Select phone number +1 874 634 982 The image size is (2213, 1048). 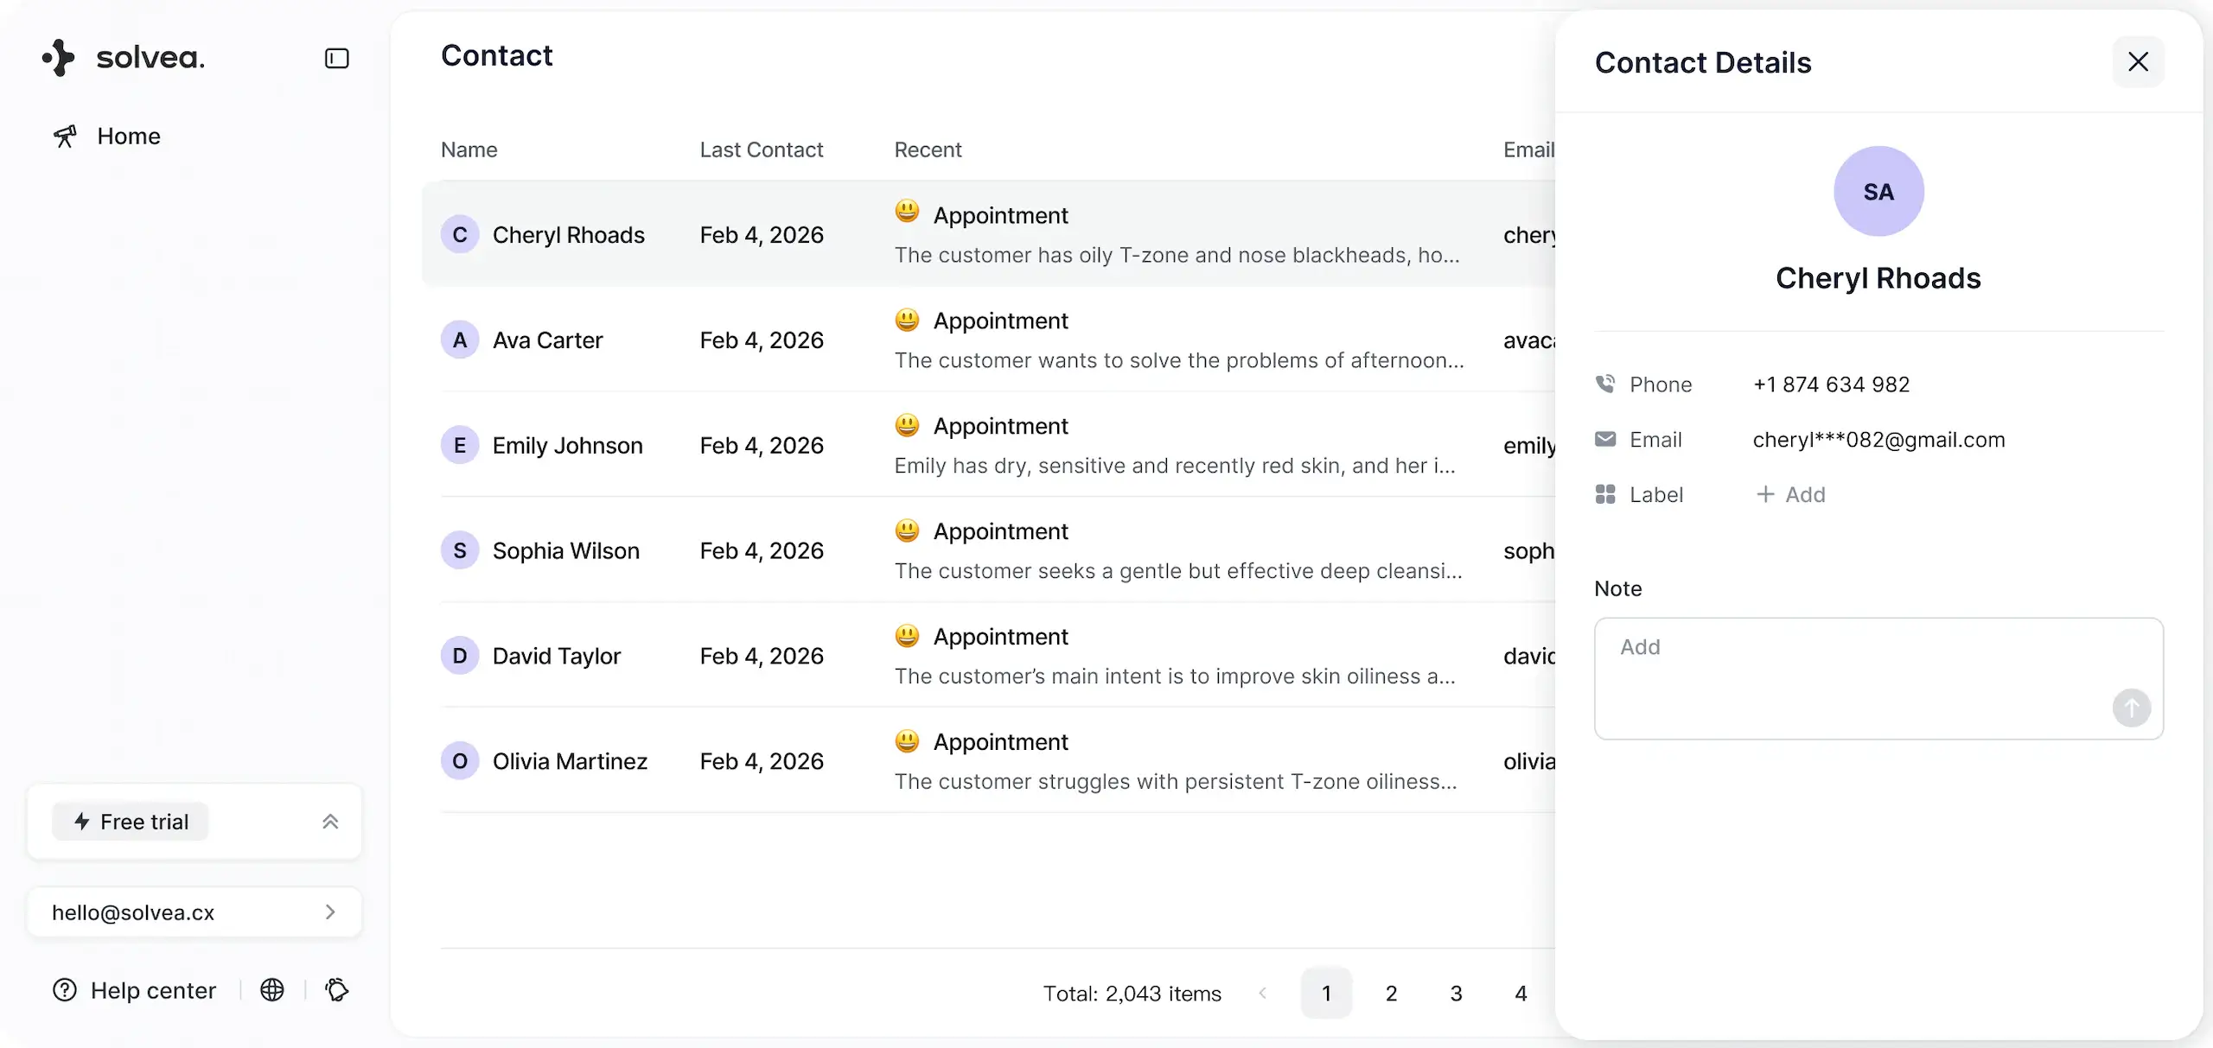(x=1831, y=384)
